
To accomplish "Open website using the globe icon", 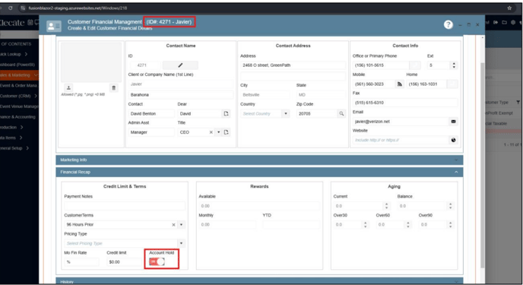I will click(453, 140).
